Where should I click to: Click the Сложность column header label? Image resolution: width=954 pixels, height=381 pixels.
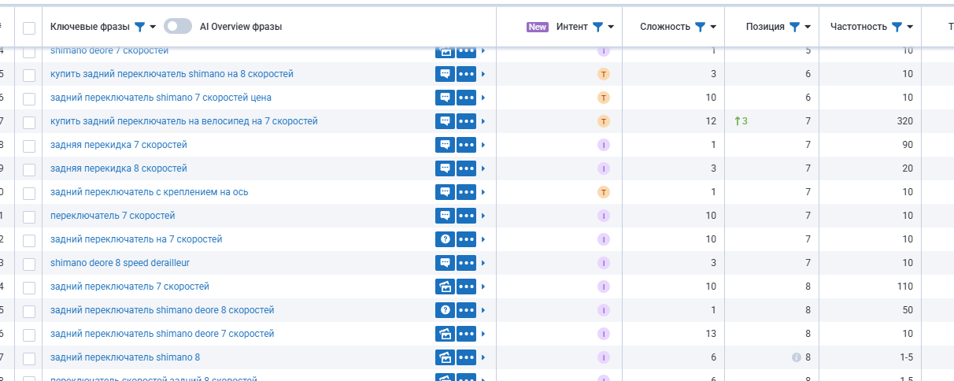[x=665, y=27]
